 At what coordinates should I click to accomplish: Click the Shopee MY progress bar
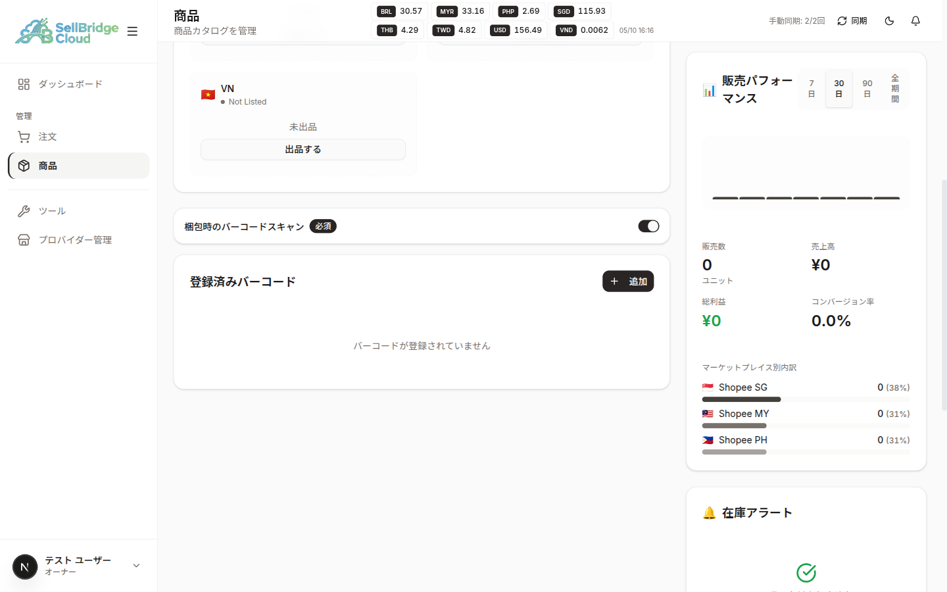[806, 426]
